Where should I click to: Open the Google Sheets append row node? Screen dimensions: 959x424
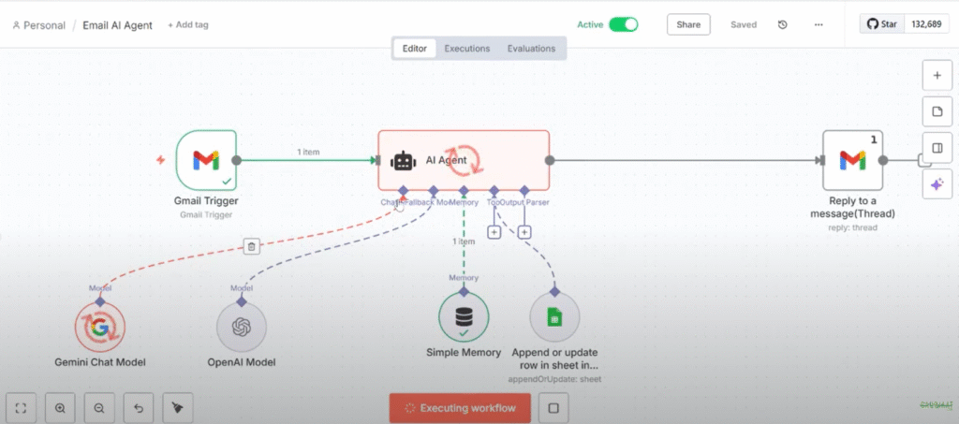[554, 317]
